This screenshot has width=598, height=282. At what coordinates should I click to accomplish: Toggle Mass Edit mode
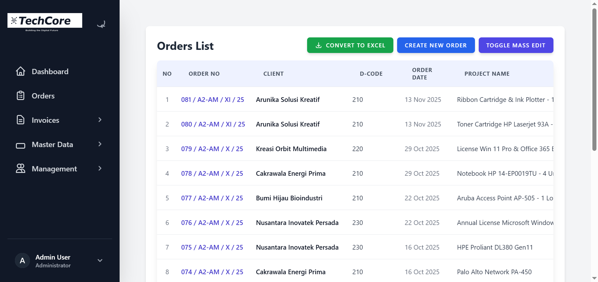[516, 45]
